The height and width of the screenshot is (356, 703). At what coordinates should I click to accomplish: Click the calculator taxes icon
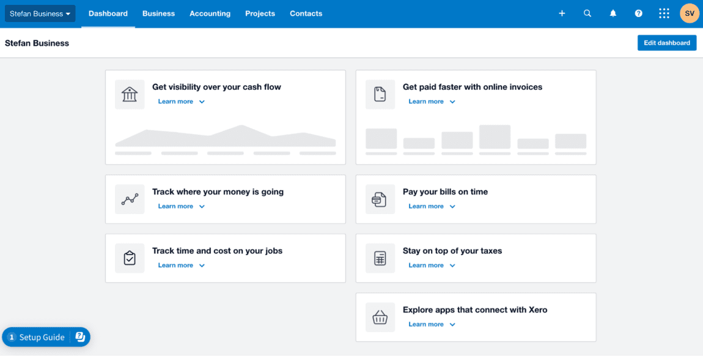pos(380,258)
